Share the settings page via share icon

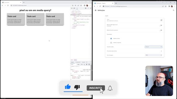[163, 6]
